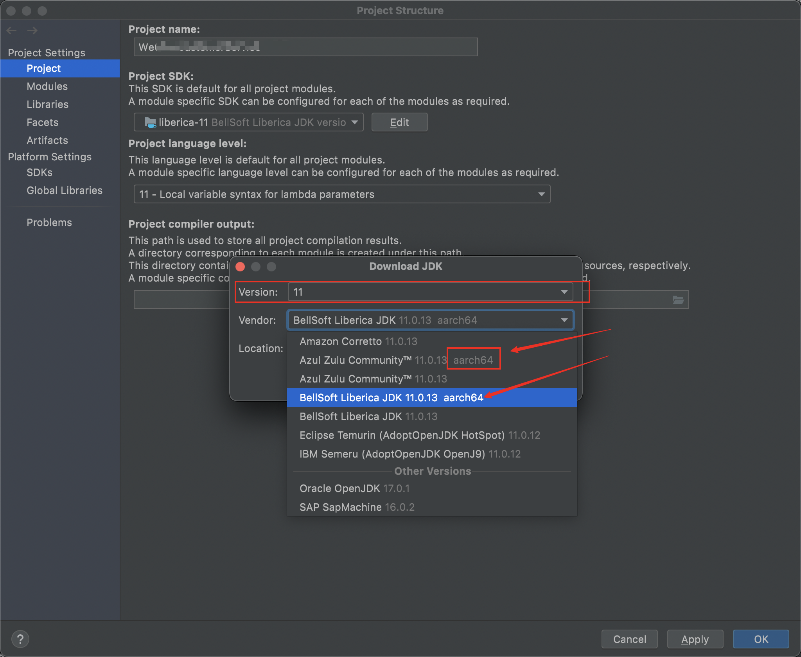Click the Project name text field
This screenshot has width=801, height=657.
(305, 47)
